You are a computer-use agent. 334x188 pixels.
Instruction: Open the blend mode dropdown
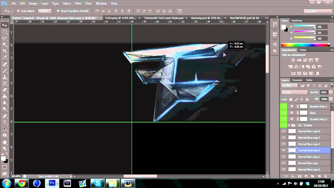295,92
